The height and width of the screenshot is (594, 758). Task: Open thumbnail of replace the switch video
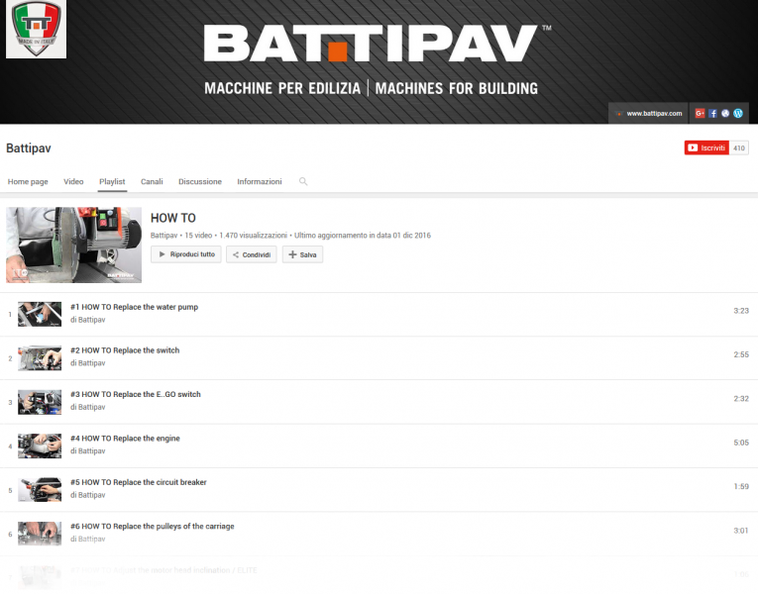coord(40,357)
